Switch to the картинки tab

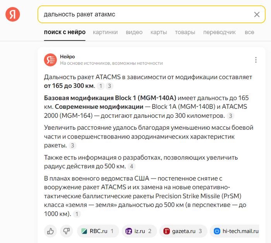[105, 32]
